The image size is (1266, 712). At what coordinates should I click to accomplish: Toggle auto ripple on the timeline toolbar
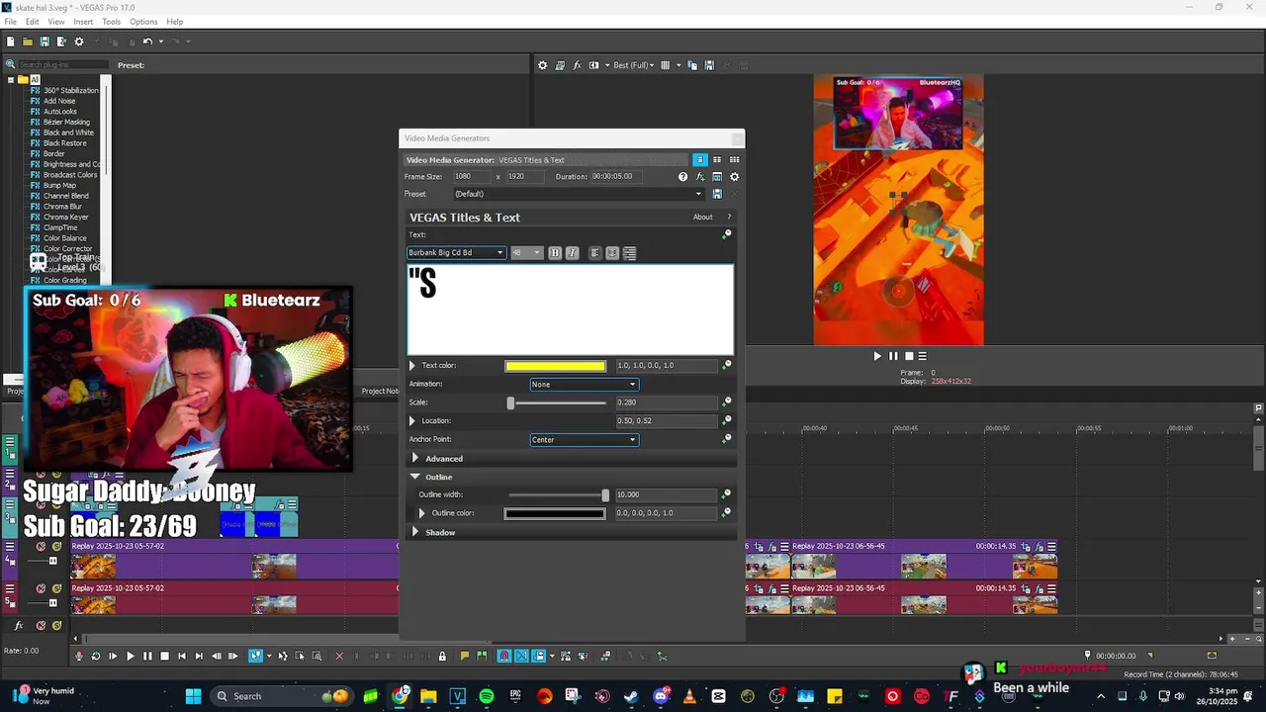pos(540,656)
